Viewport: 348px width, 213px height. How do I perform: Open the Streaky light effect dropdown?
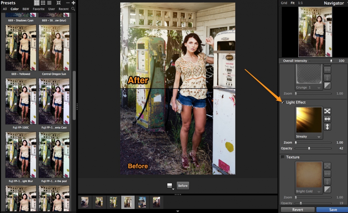tap(319, 137)
